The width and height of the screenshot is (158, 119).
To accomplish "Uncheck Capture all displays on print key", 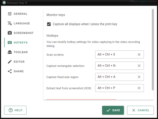I will pos(49,24).
